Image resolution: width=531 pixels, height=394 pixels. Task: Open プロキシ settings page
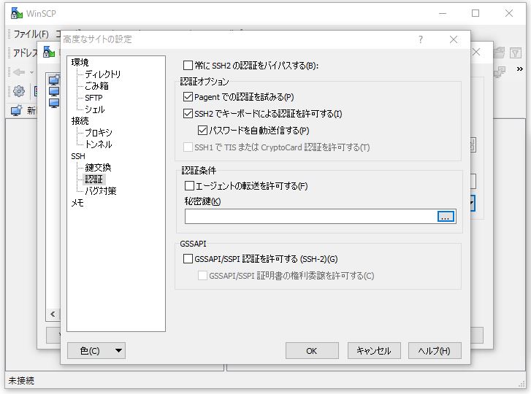coord(99,133)
